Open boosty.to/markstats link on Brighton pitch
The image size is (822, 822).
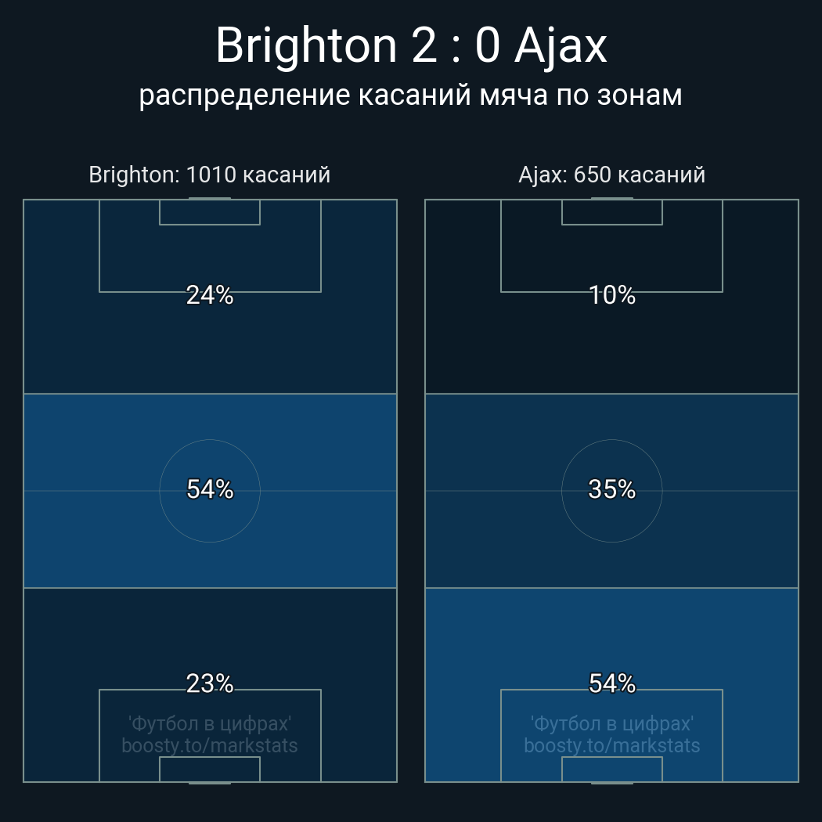[x=210, y=745]
